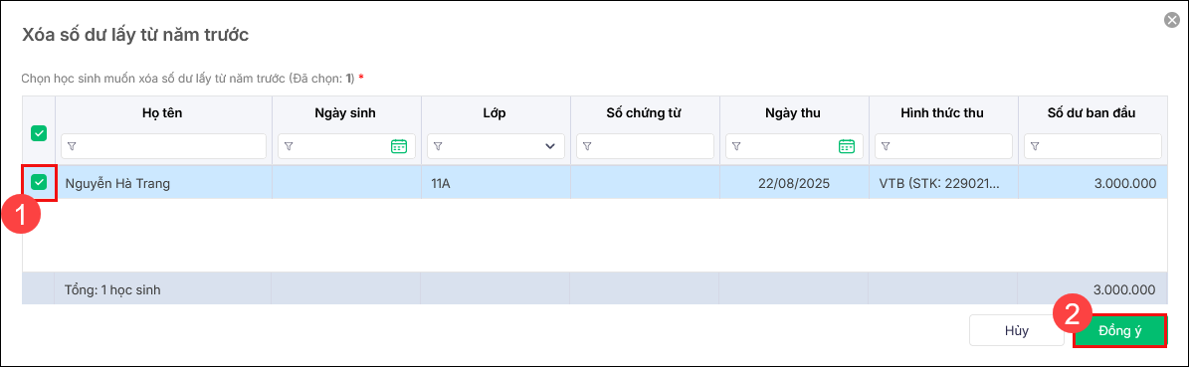This screenshot has width=1189, height=367.
Task: Select the Họ tên column header
Action: click(x=163, y=113)
